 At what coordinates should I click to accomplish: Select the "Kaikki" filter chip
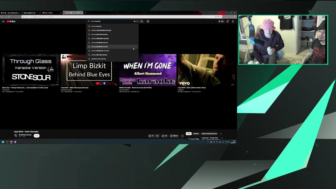tap(188, 134)
